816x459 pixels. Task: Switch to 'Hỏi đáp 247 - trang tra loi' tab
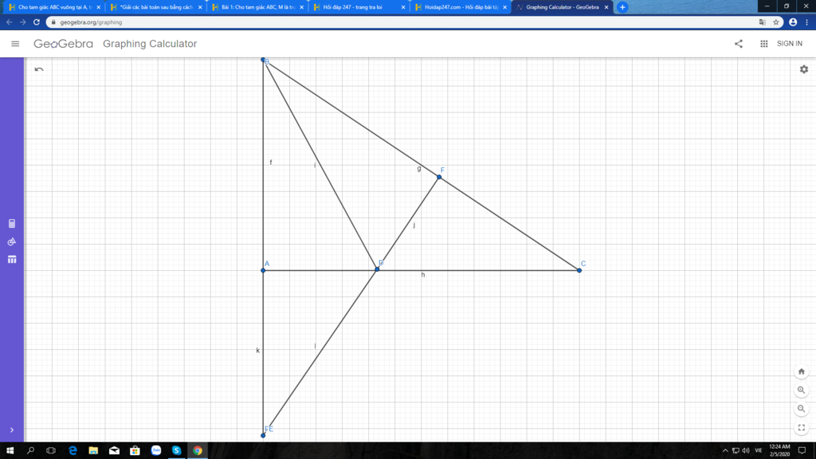coord(358,7)
